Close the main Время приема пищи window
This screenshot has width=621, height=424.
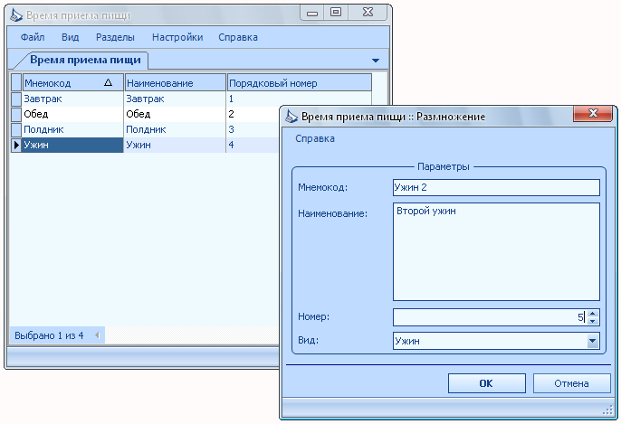click(368, 13)
